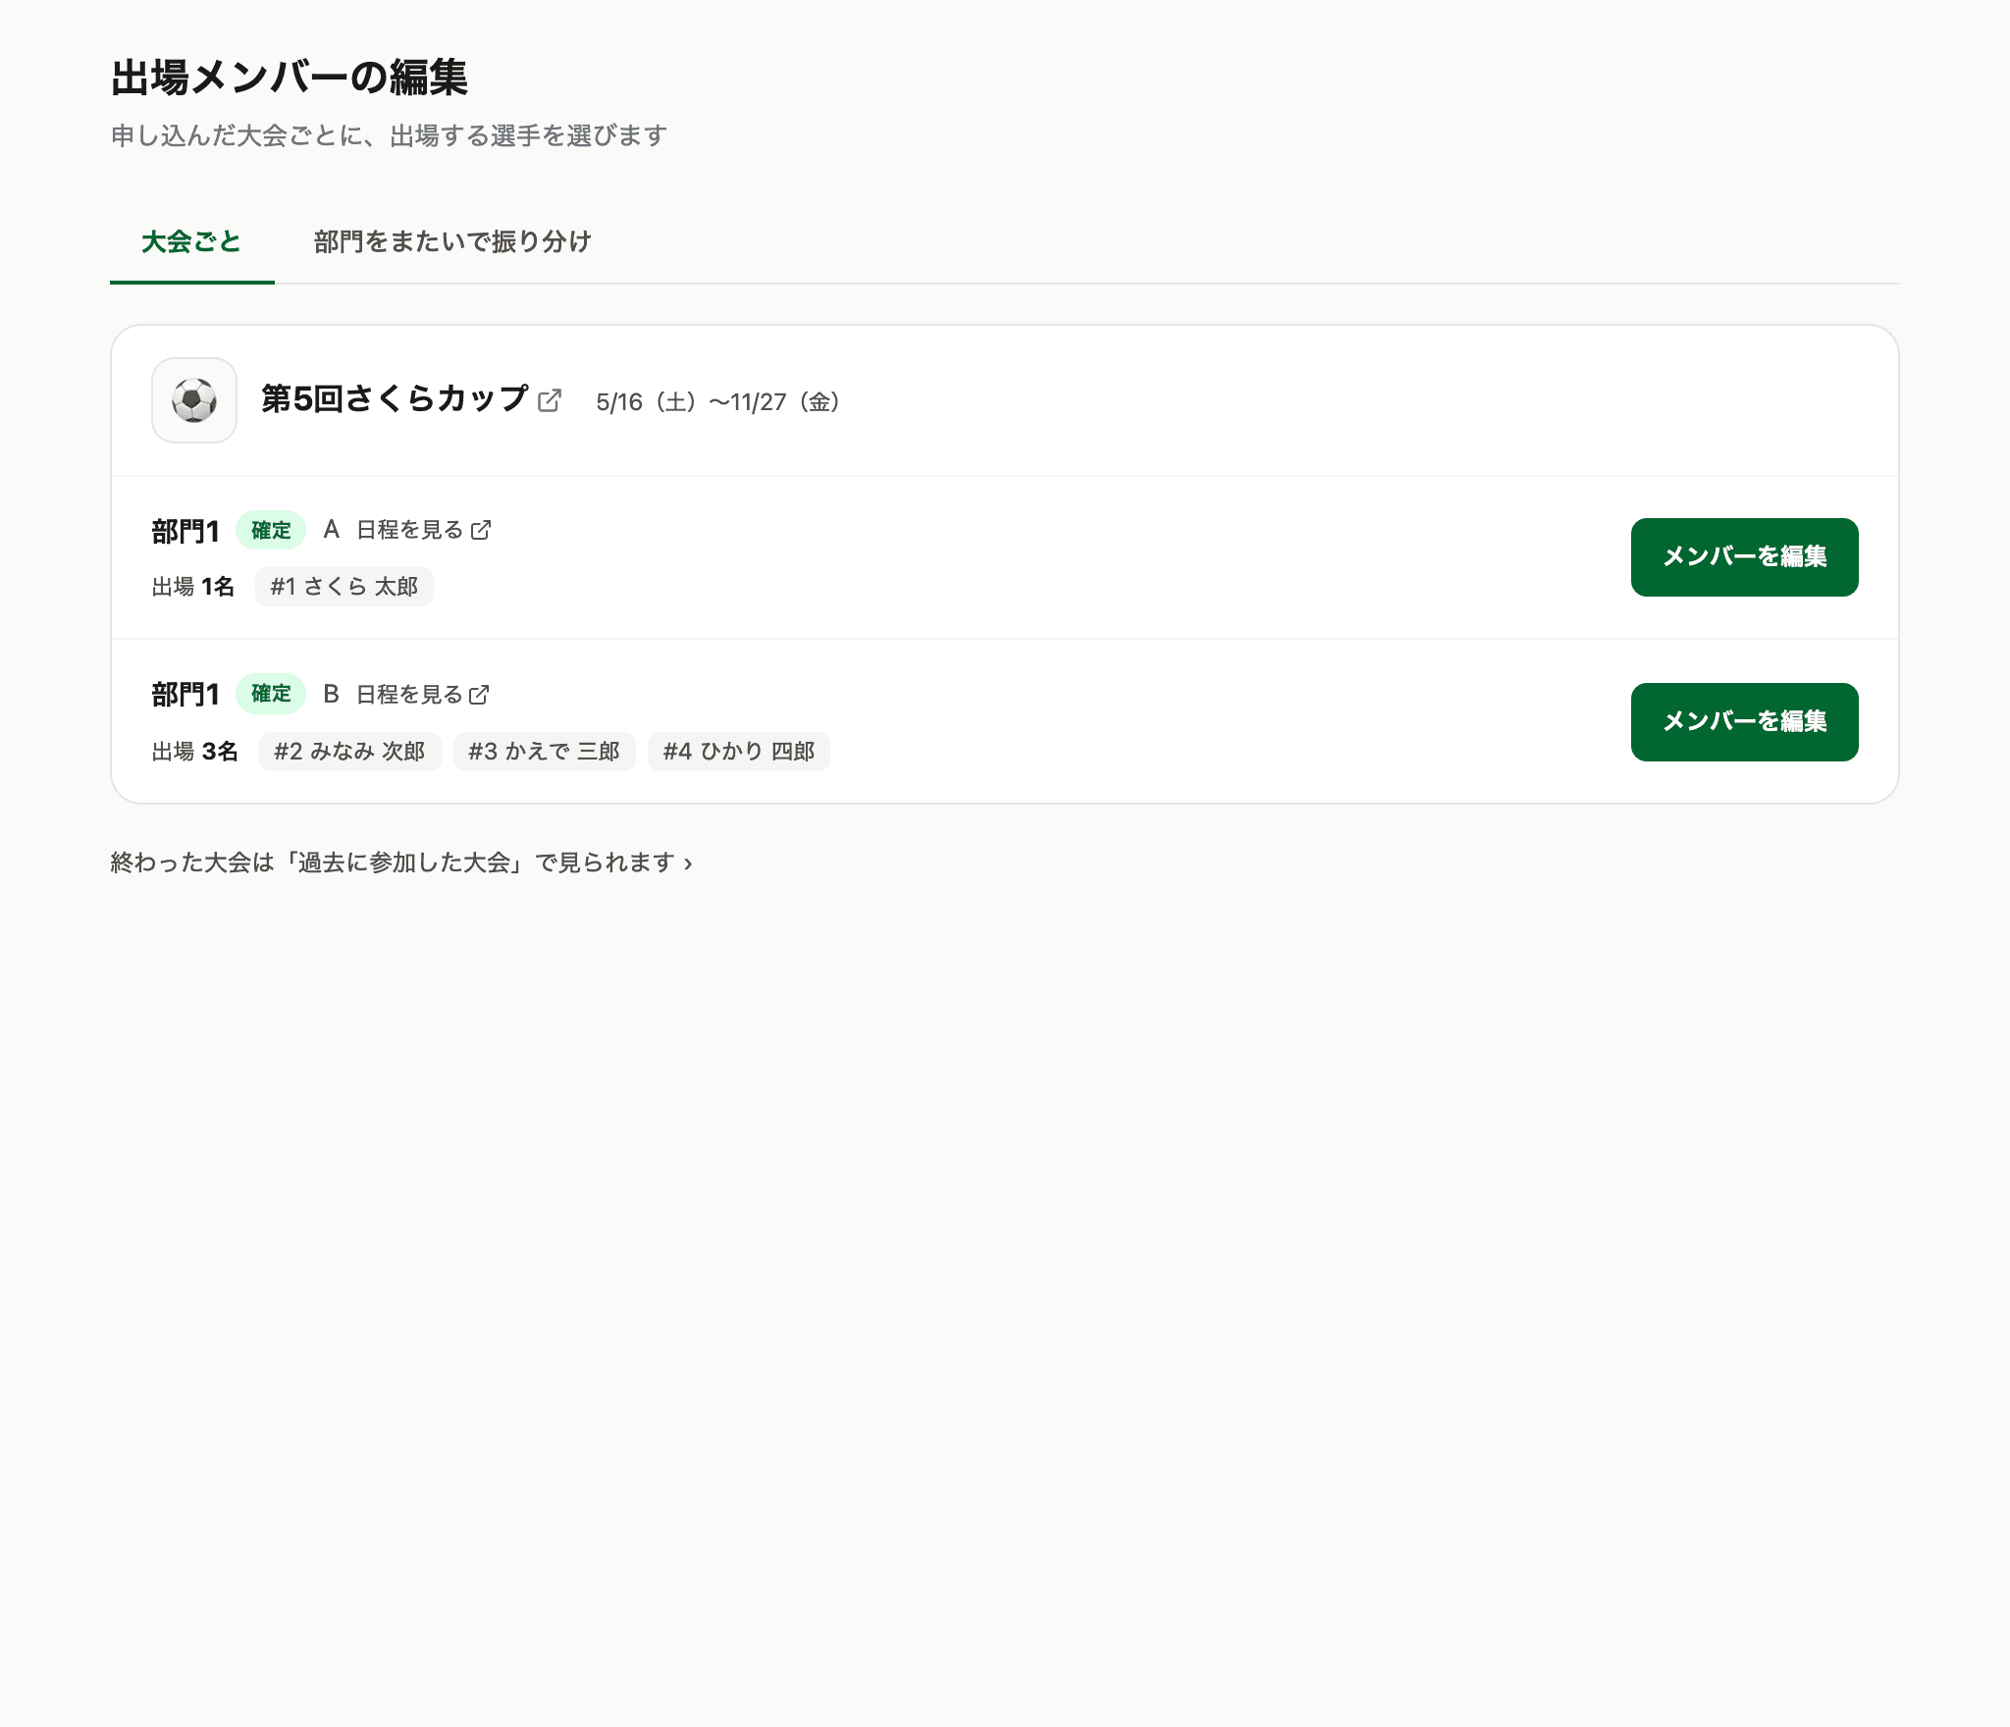This screenshot has width=2010, height=1727.
Task: Switch to 部門をまたいで振り分け tab
Action: click(452, 241)
